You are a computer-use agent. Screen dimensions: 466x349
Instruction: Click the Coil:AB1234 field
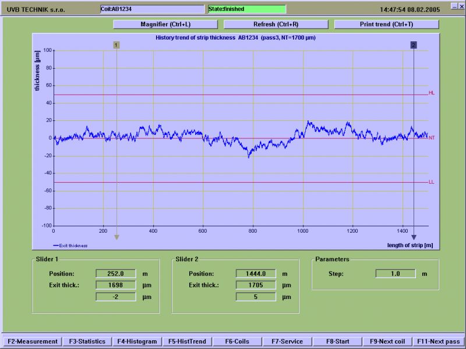point(152,9)
